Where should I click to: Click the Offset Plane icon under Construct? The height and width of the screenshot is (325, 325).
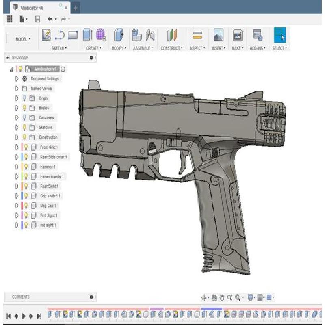pos(171,35)
